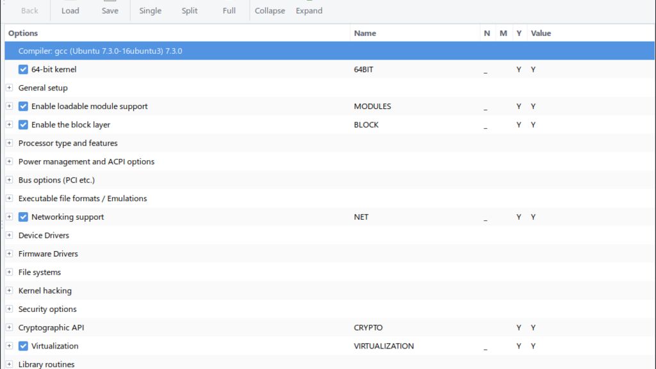Sort by the Name column header
Viewport: 656px width, 369px height.
point(415,33)
